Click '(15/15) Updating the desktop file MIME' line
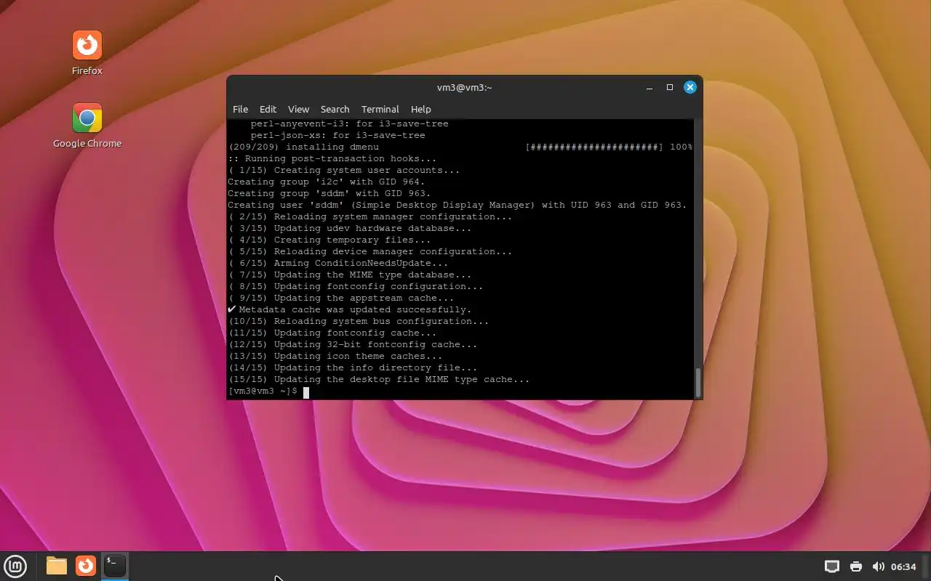This screenshot has height=581, width=931. click(x=379, y=380)
